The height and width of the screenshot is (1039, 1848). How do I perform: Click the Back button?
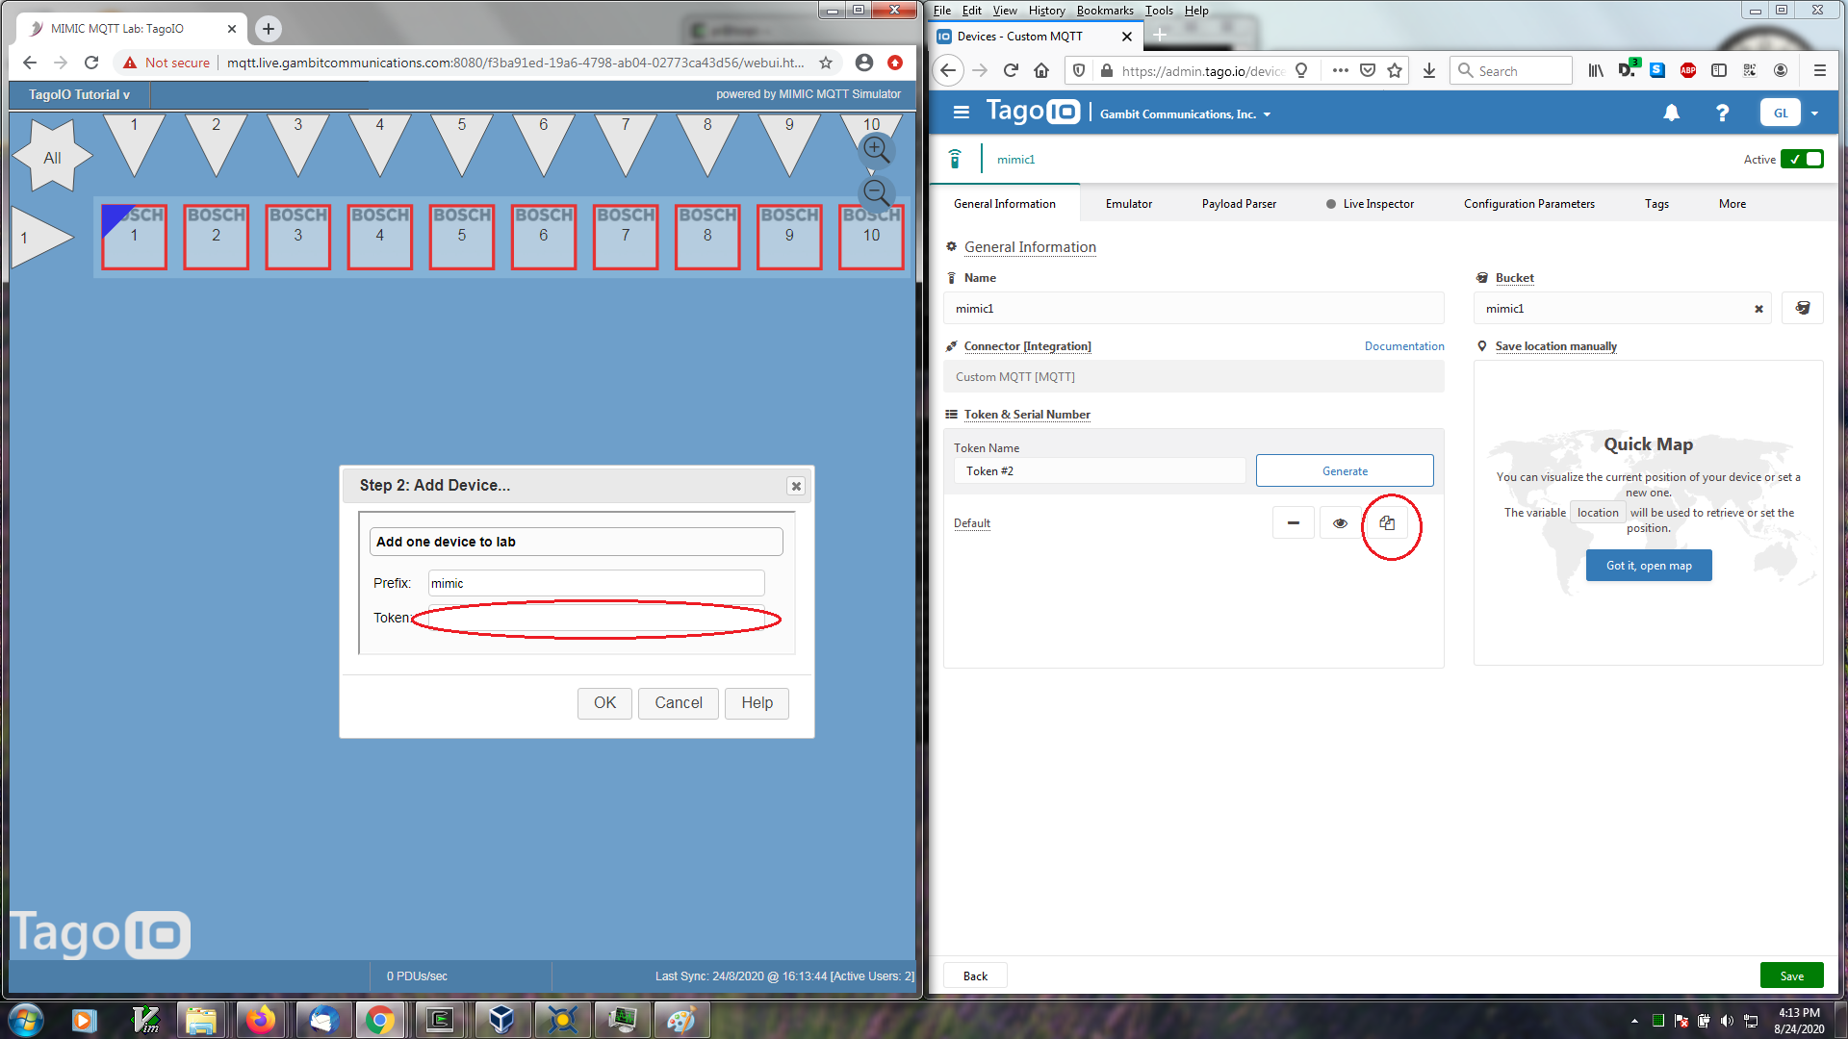tap(975, 976)
